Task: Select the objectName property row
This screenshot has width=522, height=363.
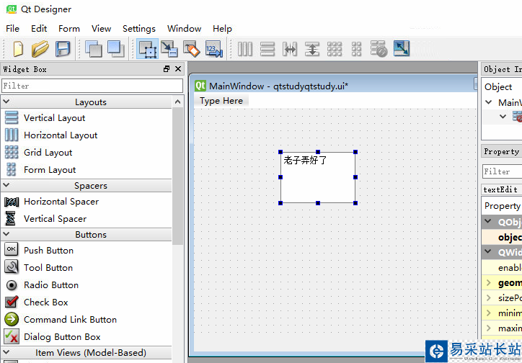Action: point(502,237)
